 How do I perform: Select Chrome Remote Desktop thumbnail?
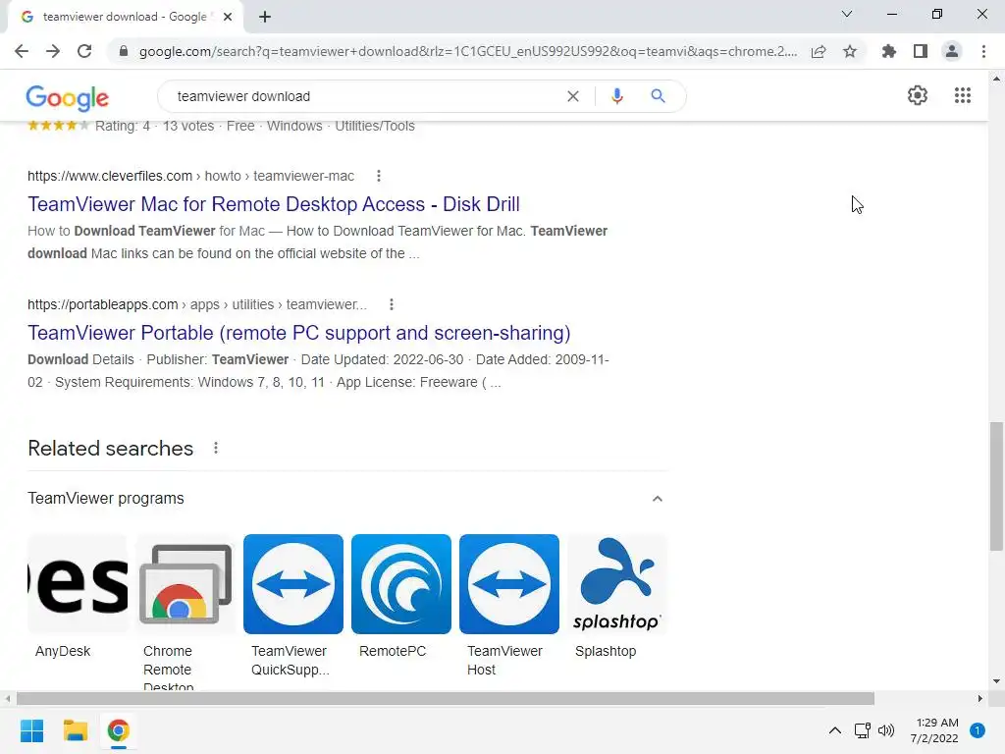pyautogui.click(x=185, y=584)
